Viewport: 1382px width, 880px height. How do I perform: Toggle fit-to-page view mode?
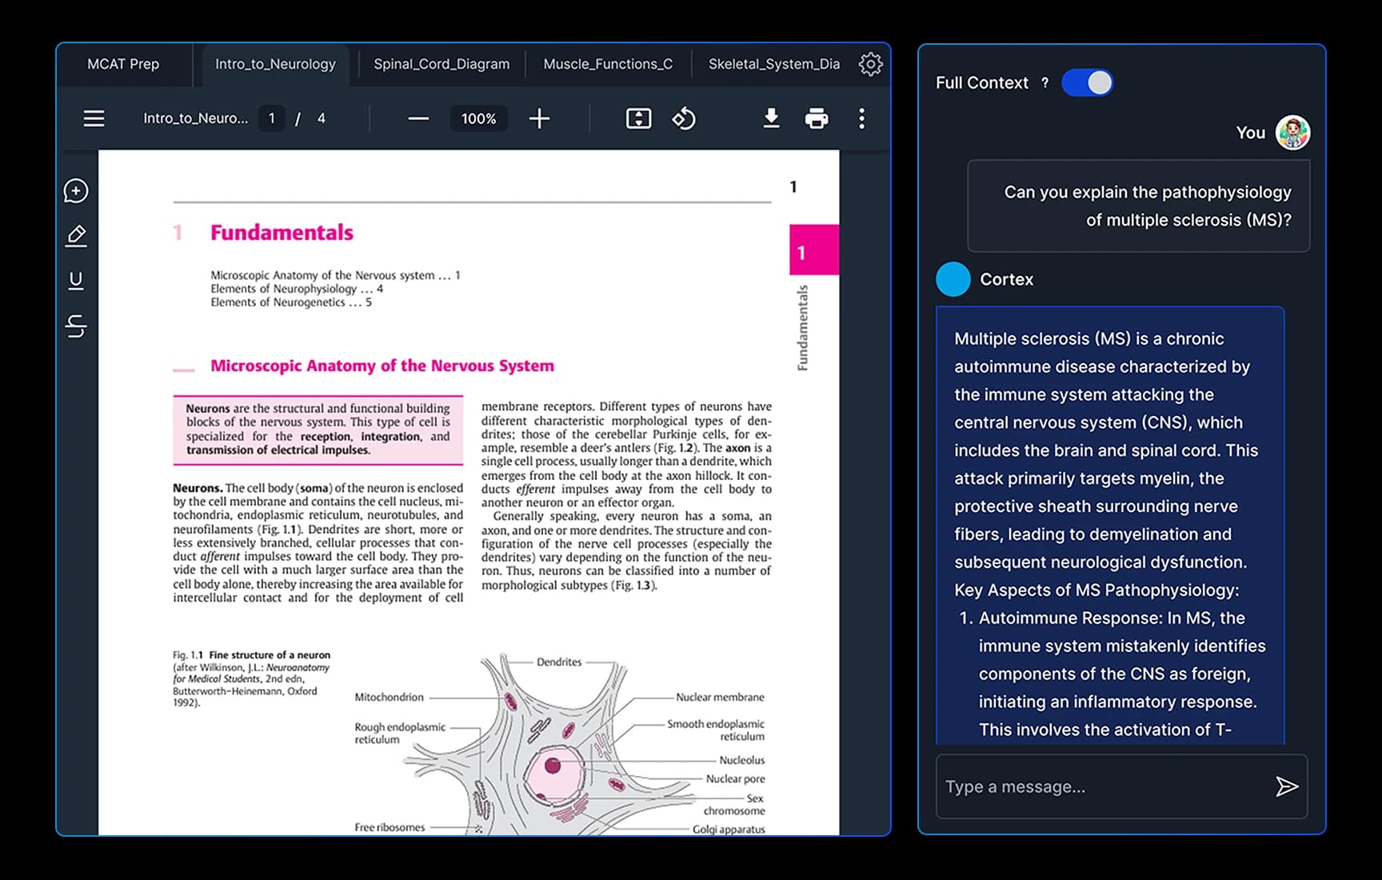pyautogui.click(x=638, y=118)
